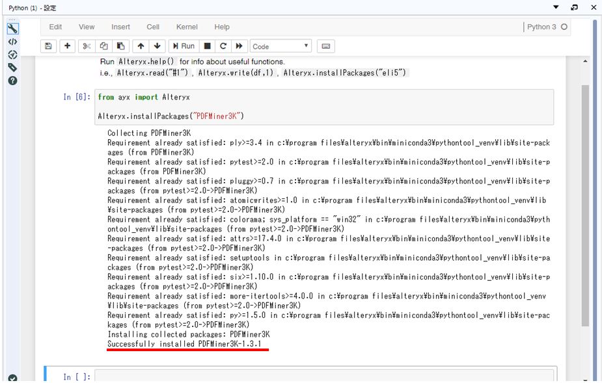Viewport: 602px width, 383px height.
Task: Interrupt the kernel with the stop icon
Action: pos(208,46)
